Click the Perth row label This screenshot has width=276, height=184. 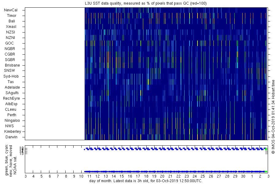(x=12, y=115)
